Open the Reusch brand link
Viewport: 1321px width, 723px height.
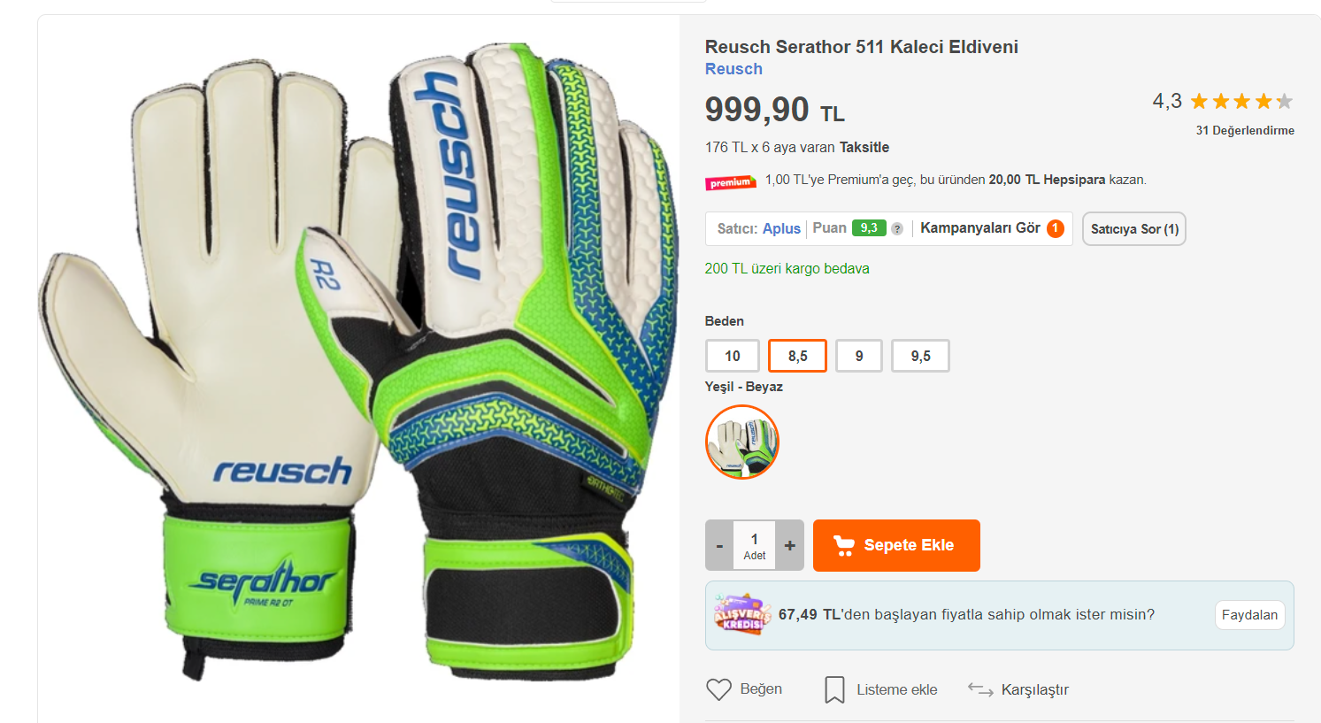(733, 69)
